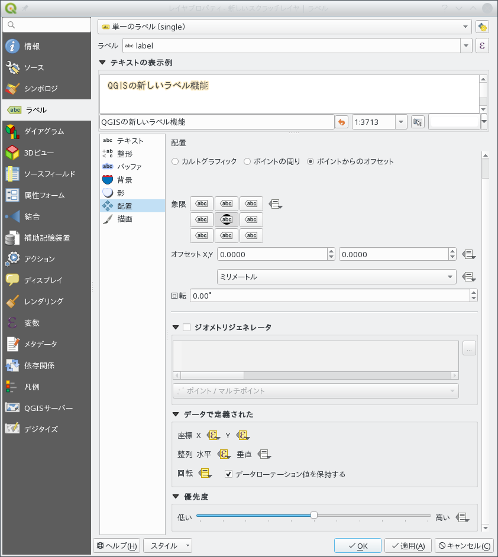Image resolution: width=498 pixels, height=557 pixels.
Task: Click the priority slider handle
Action: [314, 515]
